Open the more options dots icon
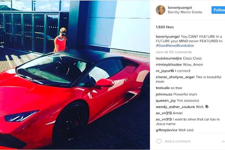Screen dimensions: 225x150 (x=224, y=142)
